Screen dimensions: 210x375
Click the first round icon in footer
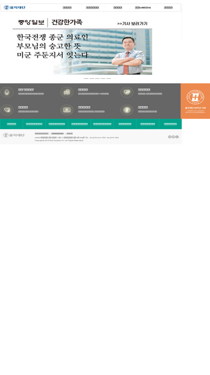170,137
